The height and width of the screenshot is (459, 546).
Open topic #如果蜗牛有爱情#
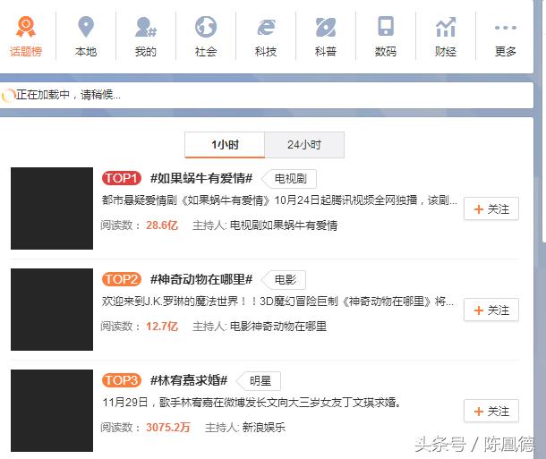201,179
